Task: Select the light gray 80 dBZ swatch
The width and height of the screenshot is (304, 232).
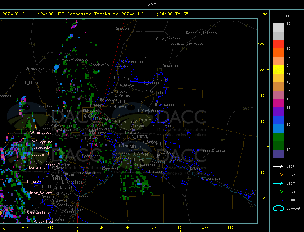Action: pos(278,28)
